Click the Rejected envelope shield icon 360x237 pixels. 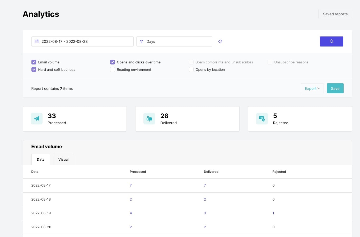click(x=262, y=119)
